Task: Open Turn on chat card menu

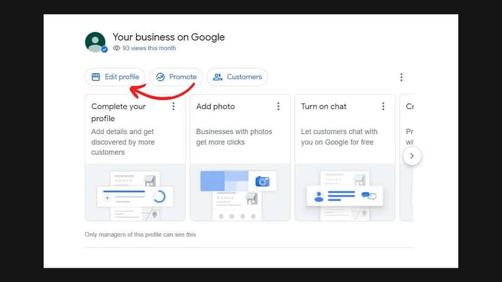Action: click(x=383, y=107)
